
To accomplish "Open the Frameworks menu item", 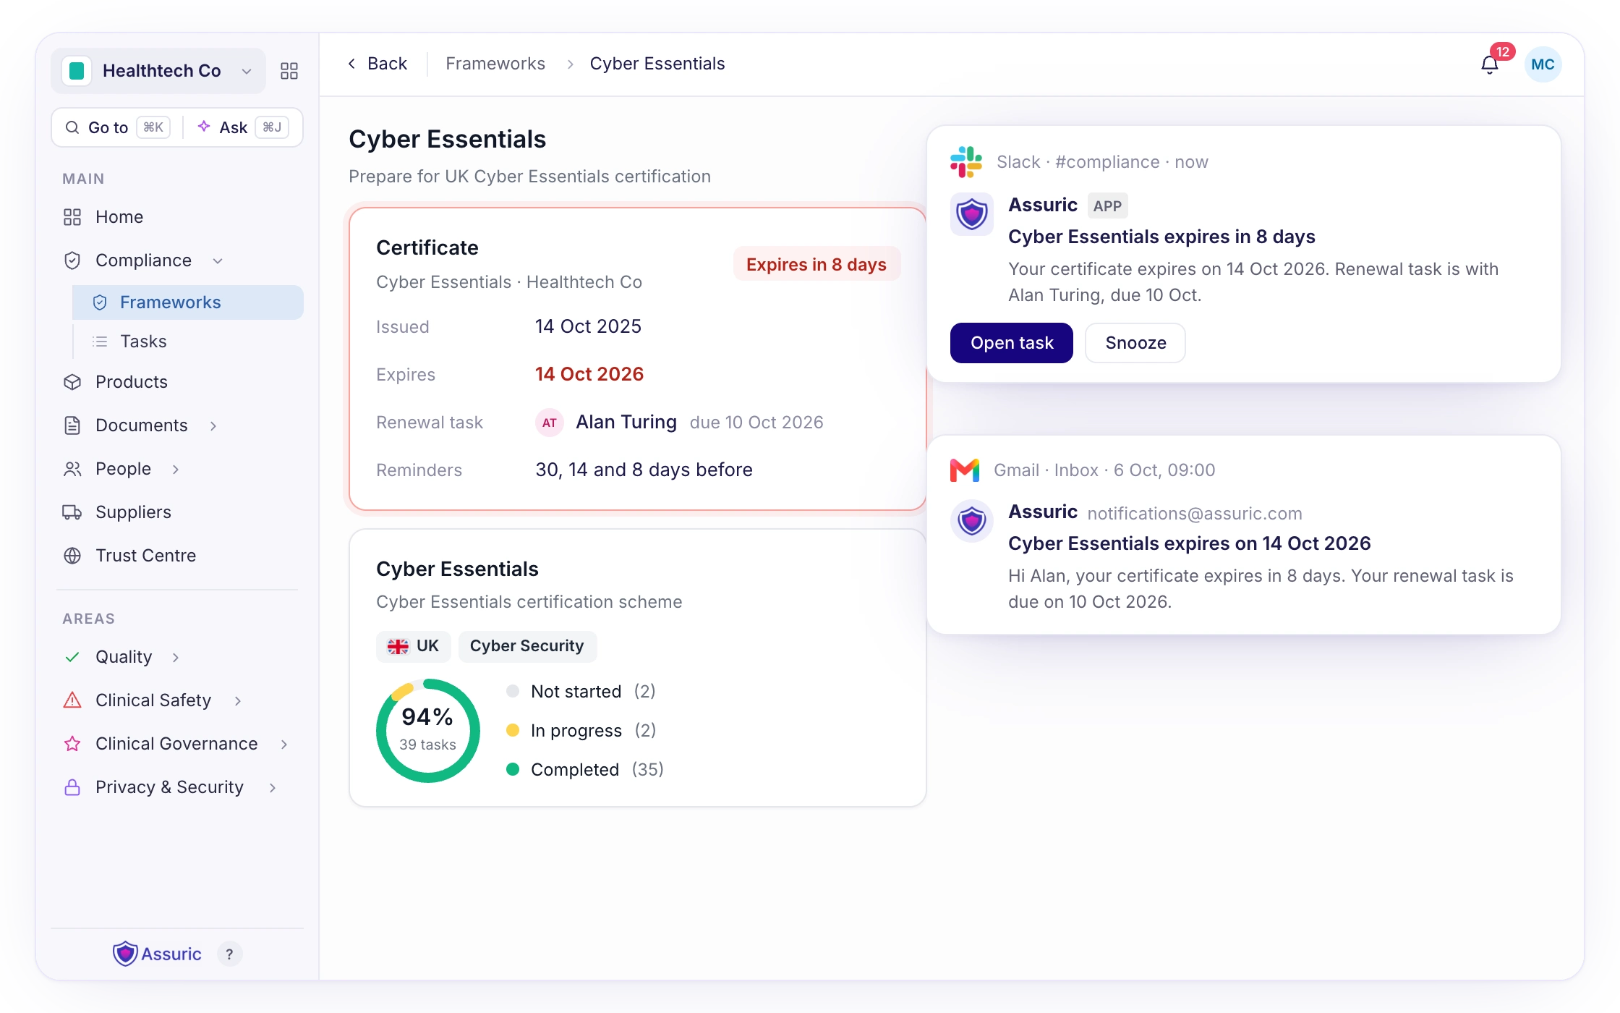I will coord(188,302).
